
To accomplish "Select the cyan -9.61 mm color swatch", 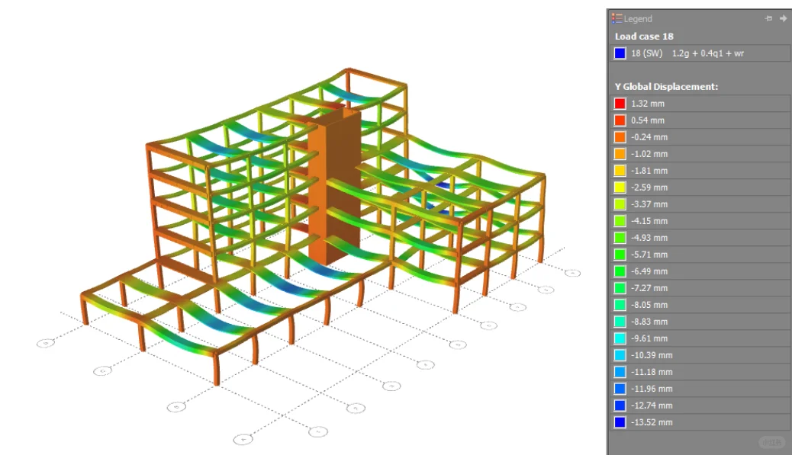I will pyautogui.click(x=620, y=338).
